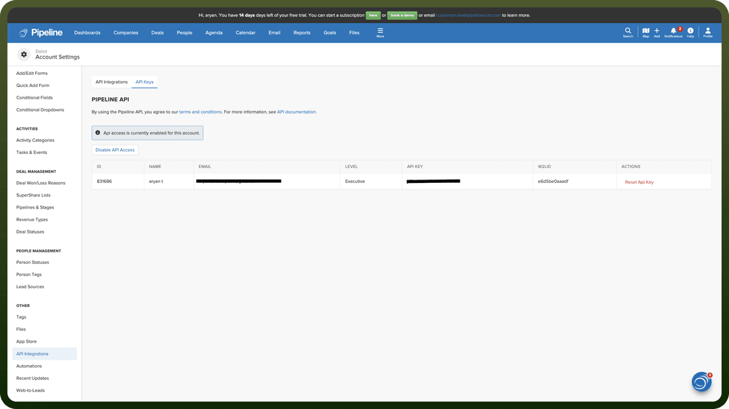Open Agenda
The height and width of the screenshot is (409, 729).
tap(214, 32)
